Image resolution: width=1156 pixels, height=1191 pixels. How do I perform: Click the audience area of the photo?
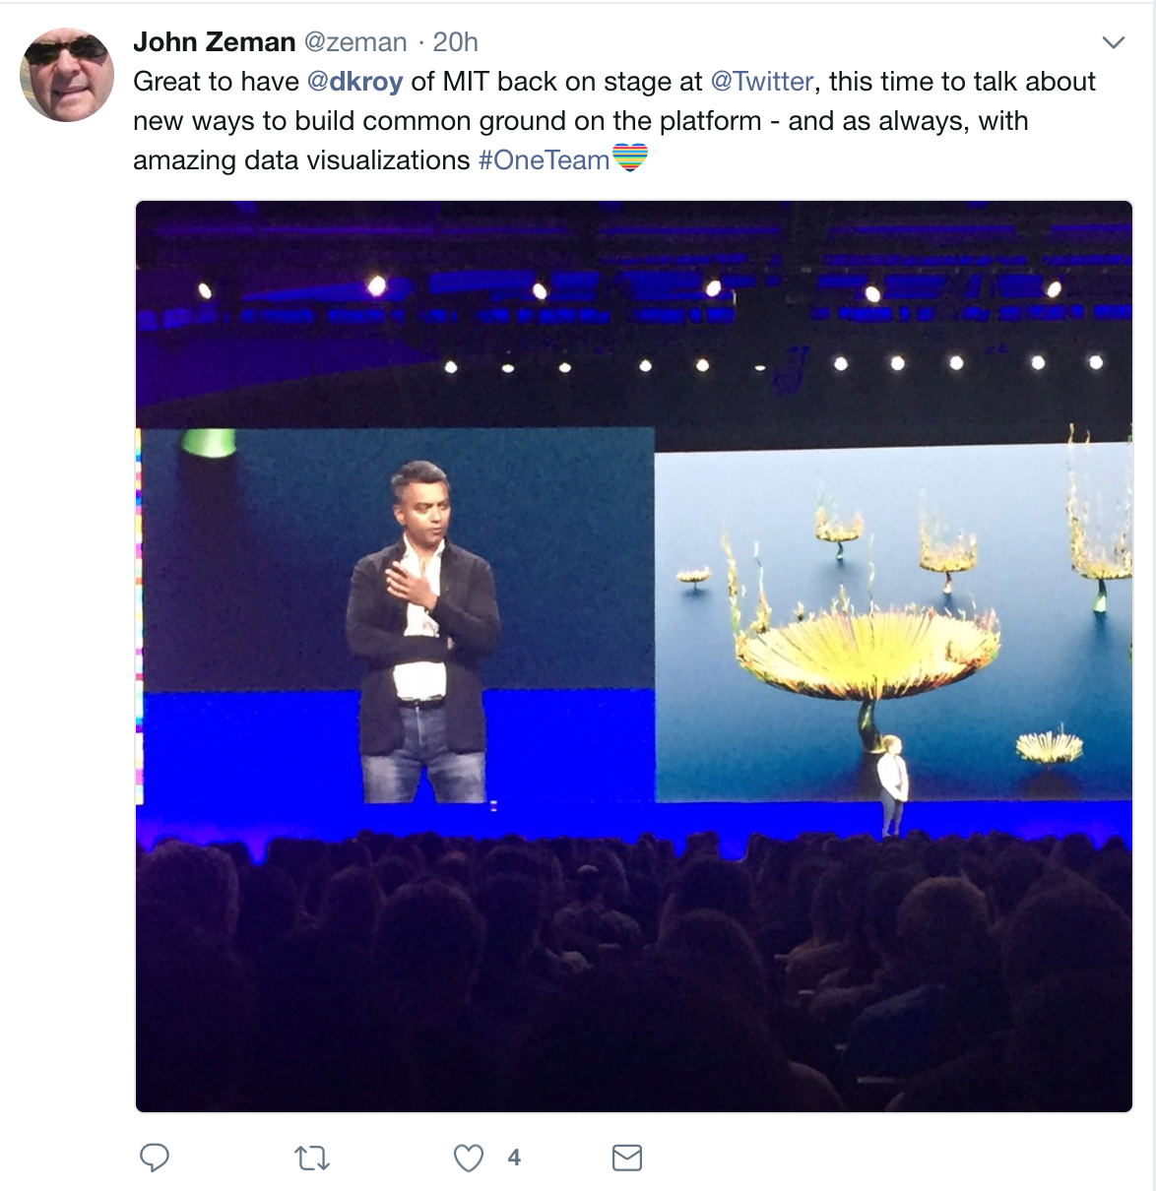pyautogui.click(x=634, y=974)
